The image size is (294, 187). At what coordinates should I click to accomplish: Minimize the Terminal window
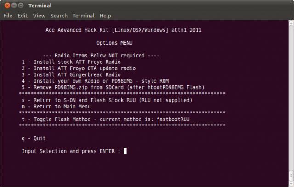[14, 6]
